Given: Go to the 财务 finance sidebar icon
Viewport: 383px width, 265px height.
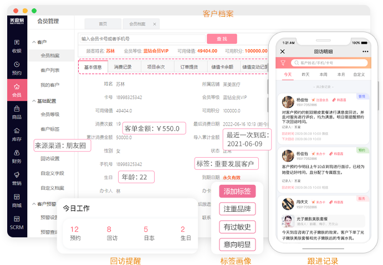Looking at the screenshot, I should click(17, 157).
